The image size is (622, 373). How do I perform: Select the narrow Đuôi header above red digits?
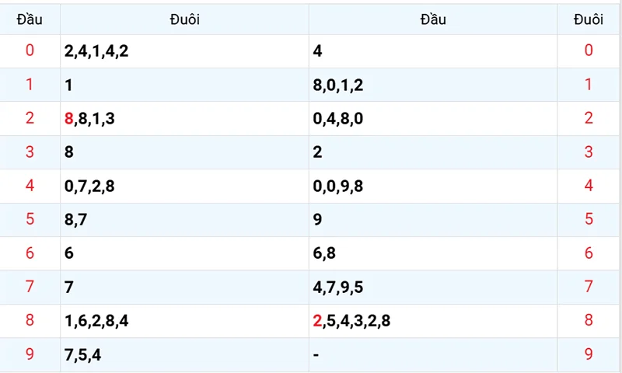[x=589, y=19]
